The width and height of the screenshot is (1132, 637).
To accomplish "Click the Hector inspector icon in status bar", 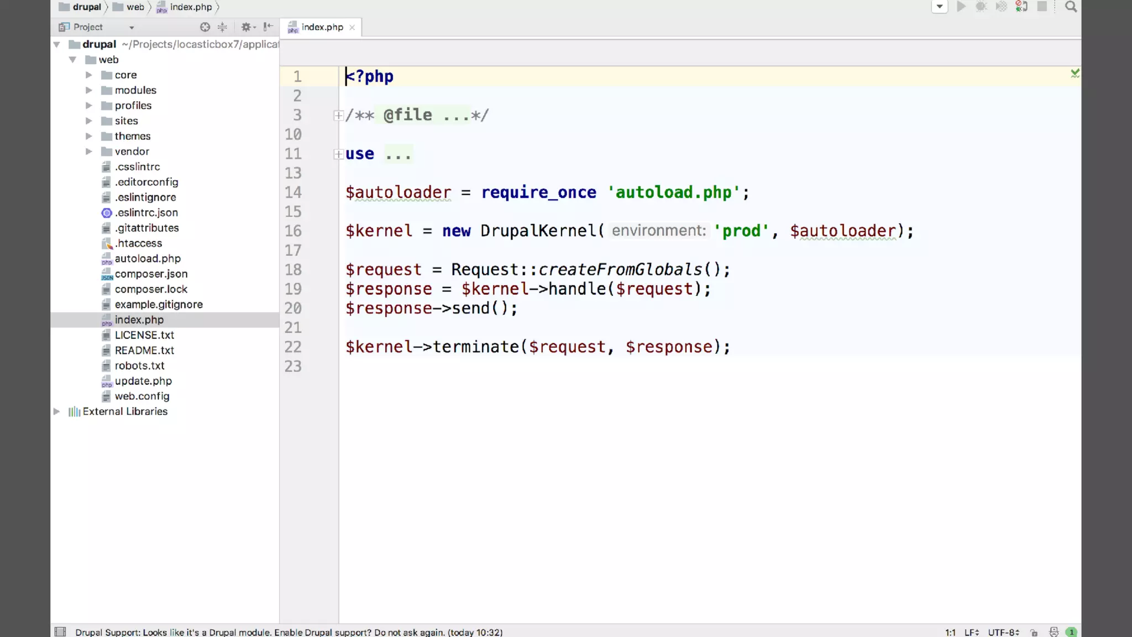I will pos(1054,632).
